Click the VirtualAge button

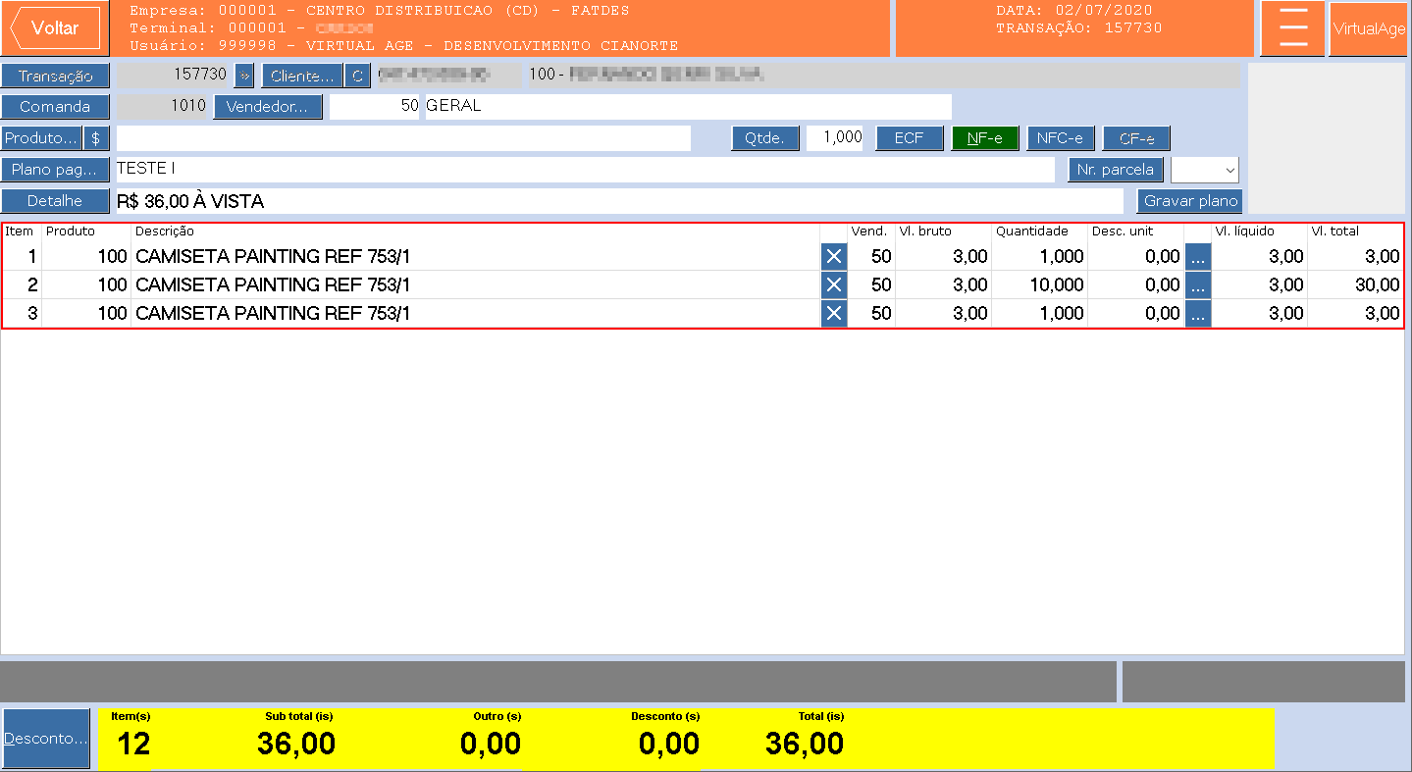[x=1369, y=28]
